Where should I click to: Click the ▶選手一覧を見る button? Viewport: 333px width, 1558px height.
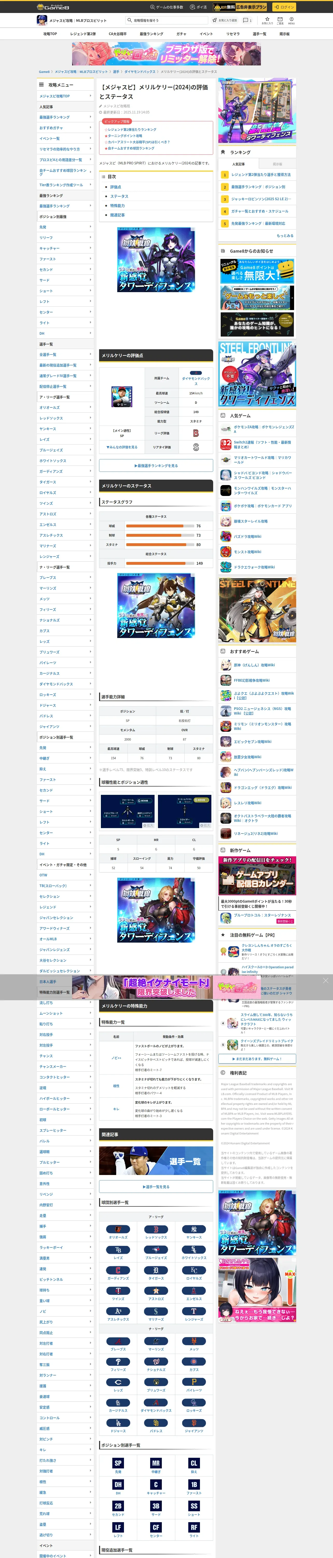[x=156, y=1187]
